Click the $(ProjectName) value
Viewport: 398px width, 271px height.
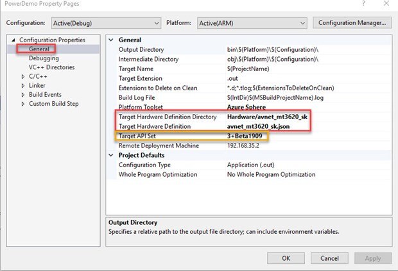click(248, 69)
